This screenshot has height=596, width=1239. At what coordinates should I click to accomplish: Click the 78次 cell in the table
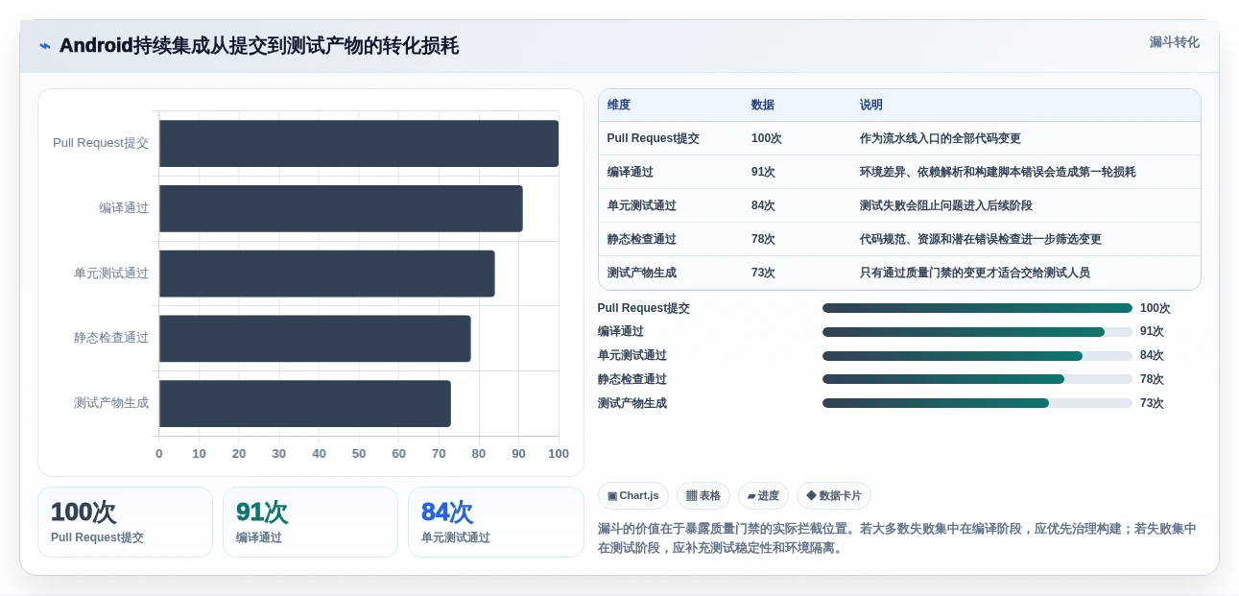tap(763, 239)
